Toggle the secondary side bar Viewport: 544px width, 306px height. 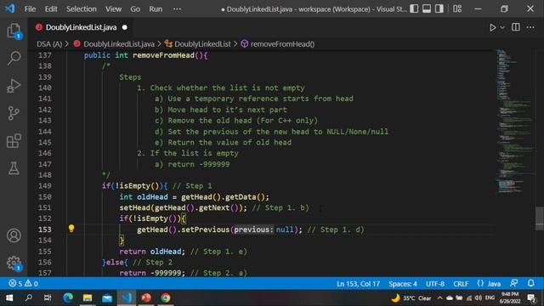click(439, 8)
